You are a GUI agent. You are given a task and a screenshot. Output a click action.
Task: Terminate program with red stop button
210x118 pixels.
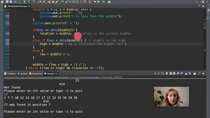pyautogui.click(x=155, y=73)
